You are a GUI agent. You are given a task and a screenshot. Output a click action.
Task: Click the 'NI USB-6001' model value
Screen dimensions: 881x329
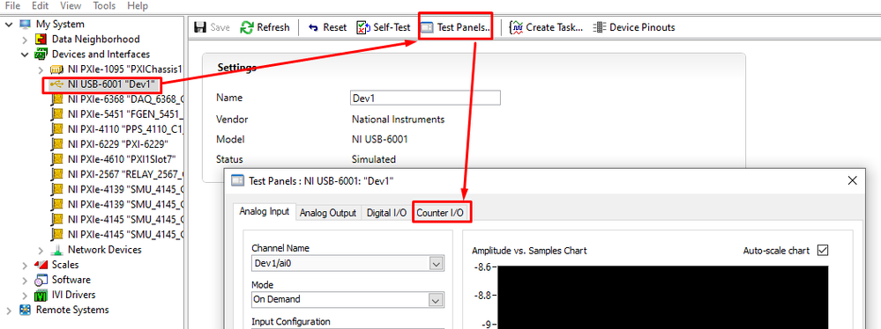tap(379, 140)
